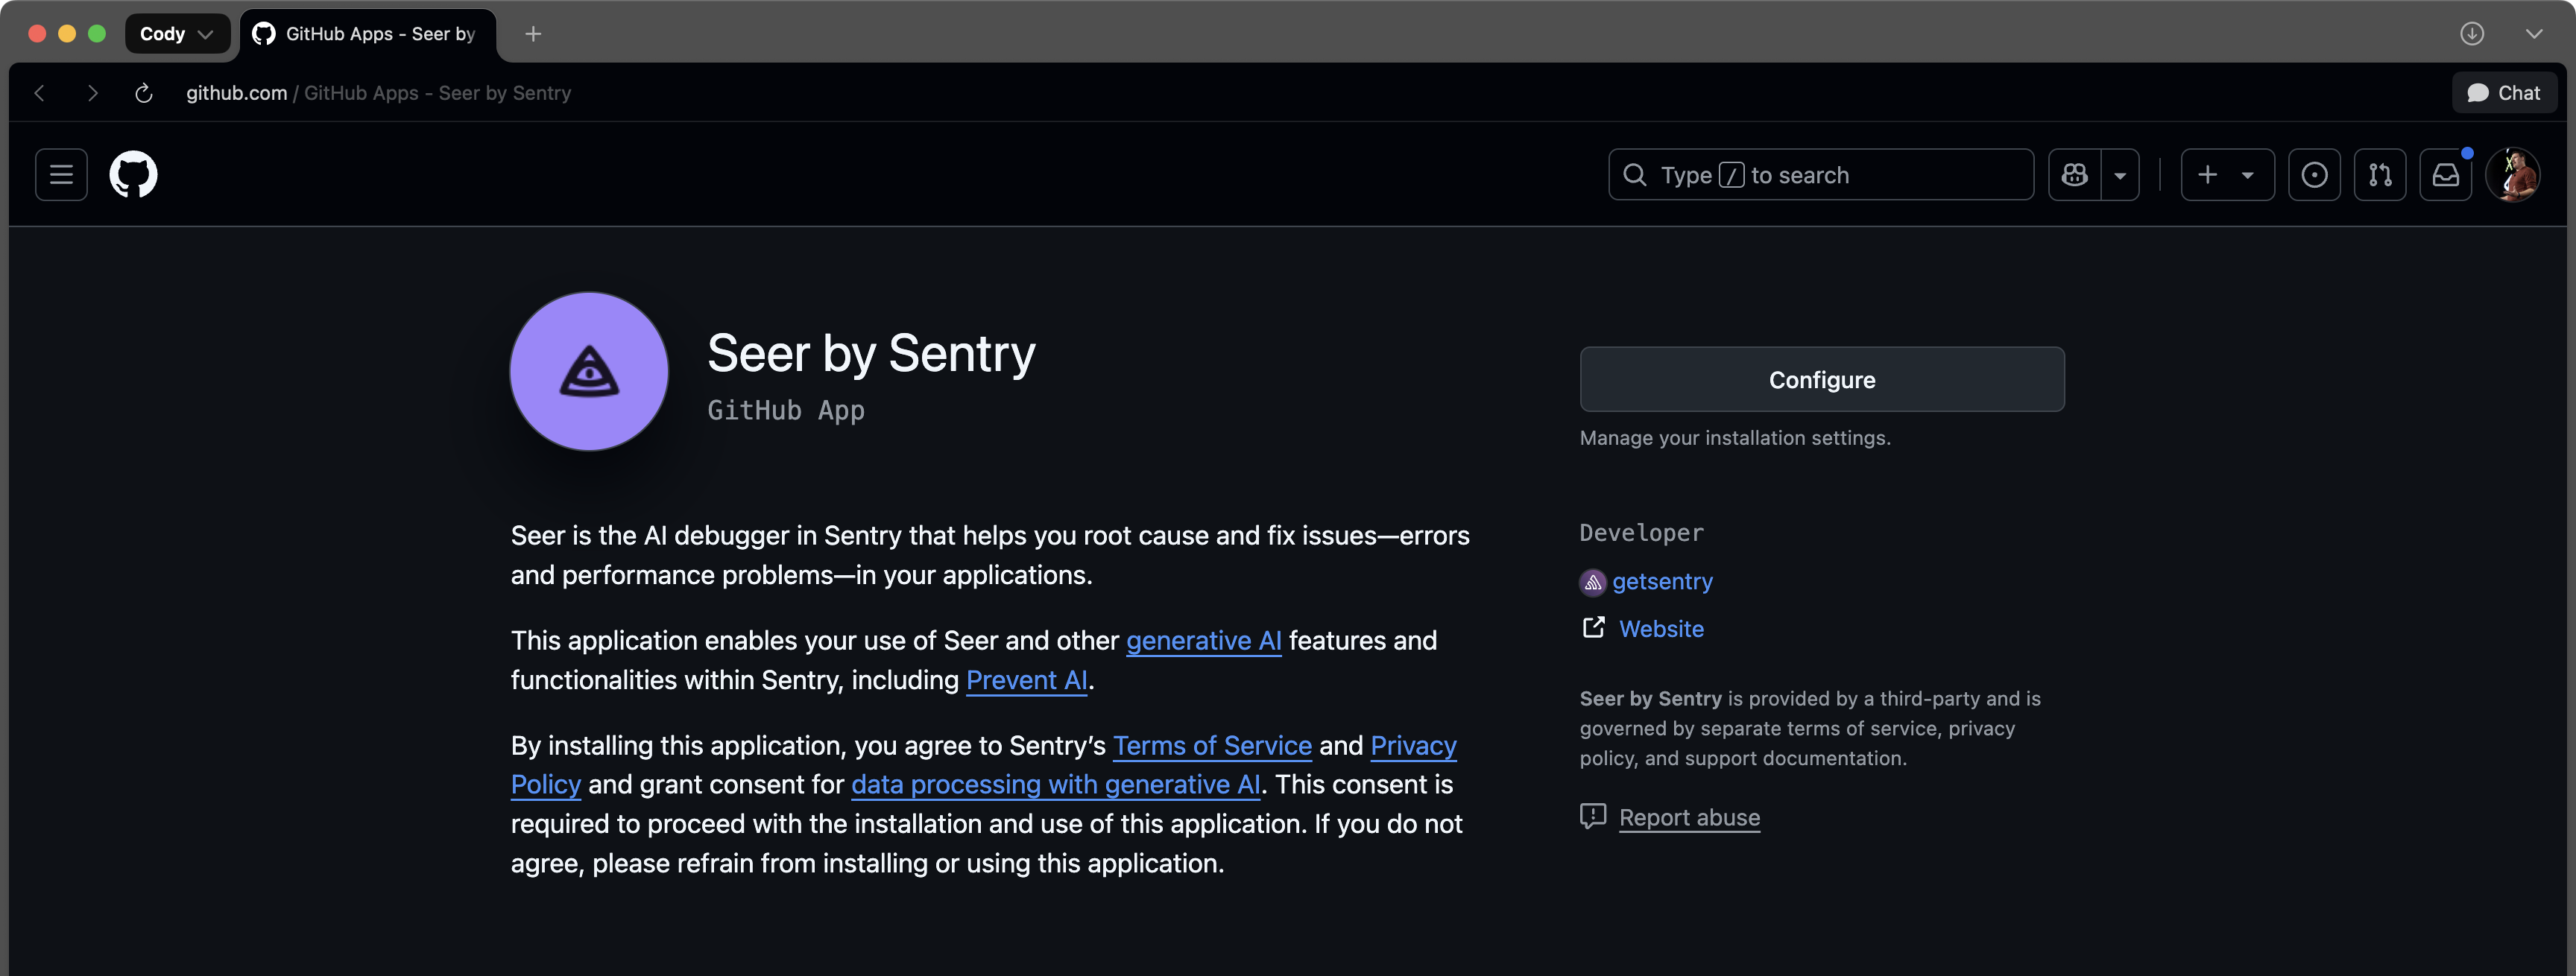The image size is (2576, 976).
Task: Go back with the browser back arrow
Action: (40, 93)
